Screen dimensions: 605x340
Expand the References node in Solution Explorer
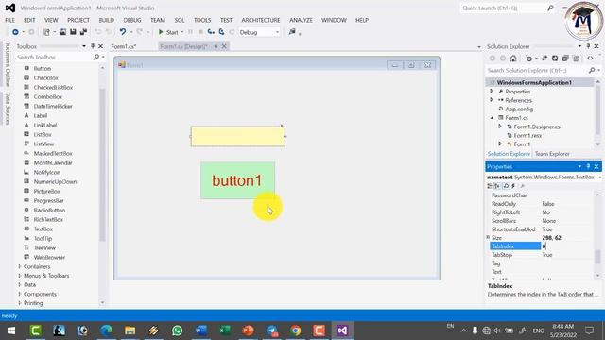(x=492, y=100)
